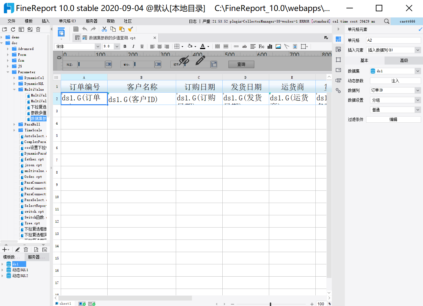Click the Save template icon
The image size is (423, 306).
[x=76, y=29]
